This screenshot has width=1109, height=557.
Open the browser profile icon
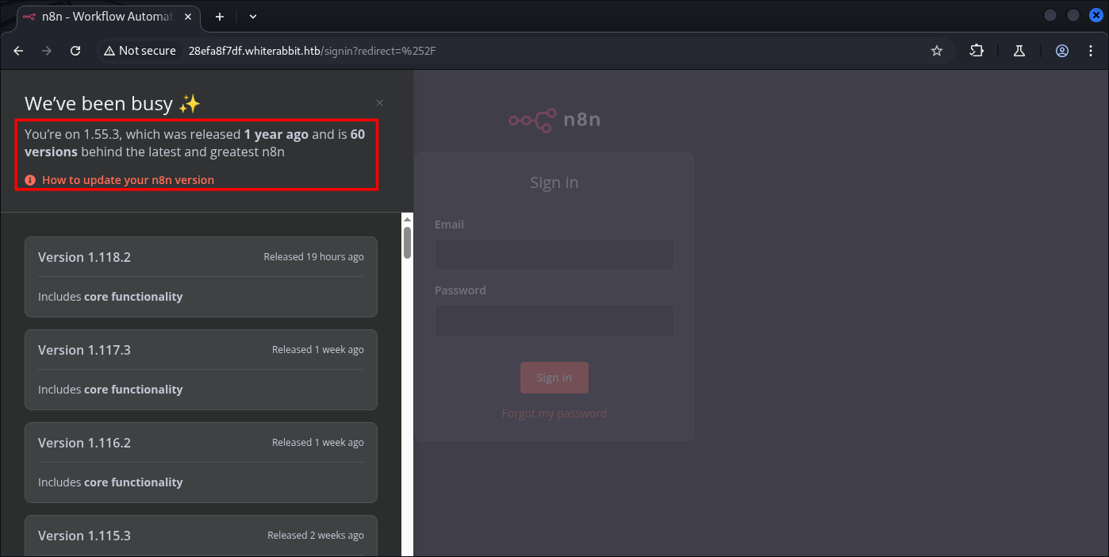(x=1062, y=51)
